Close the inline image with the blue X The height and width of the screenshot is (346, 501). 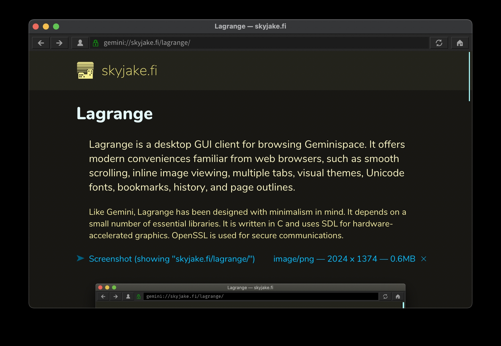[x=424, y=259]
